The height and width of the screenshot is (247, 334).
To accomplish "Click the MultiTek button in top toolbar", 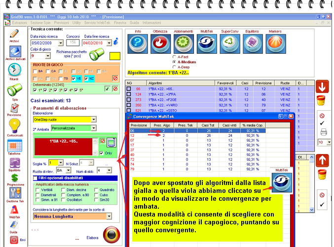I will click(x=207, y=44).
